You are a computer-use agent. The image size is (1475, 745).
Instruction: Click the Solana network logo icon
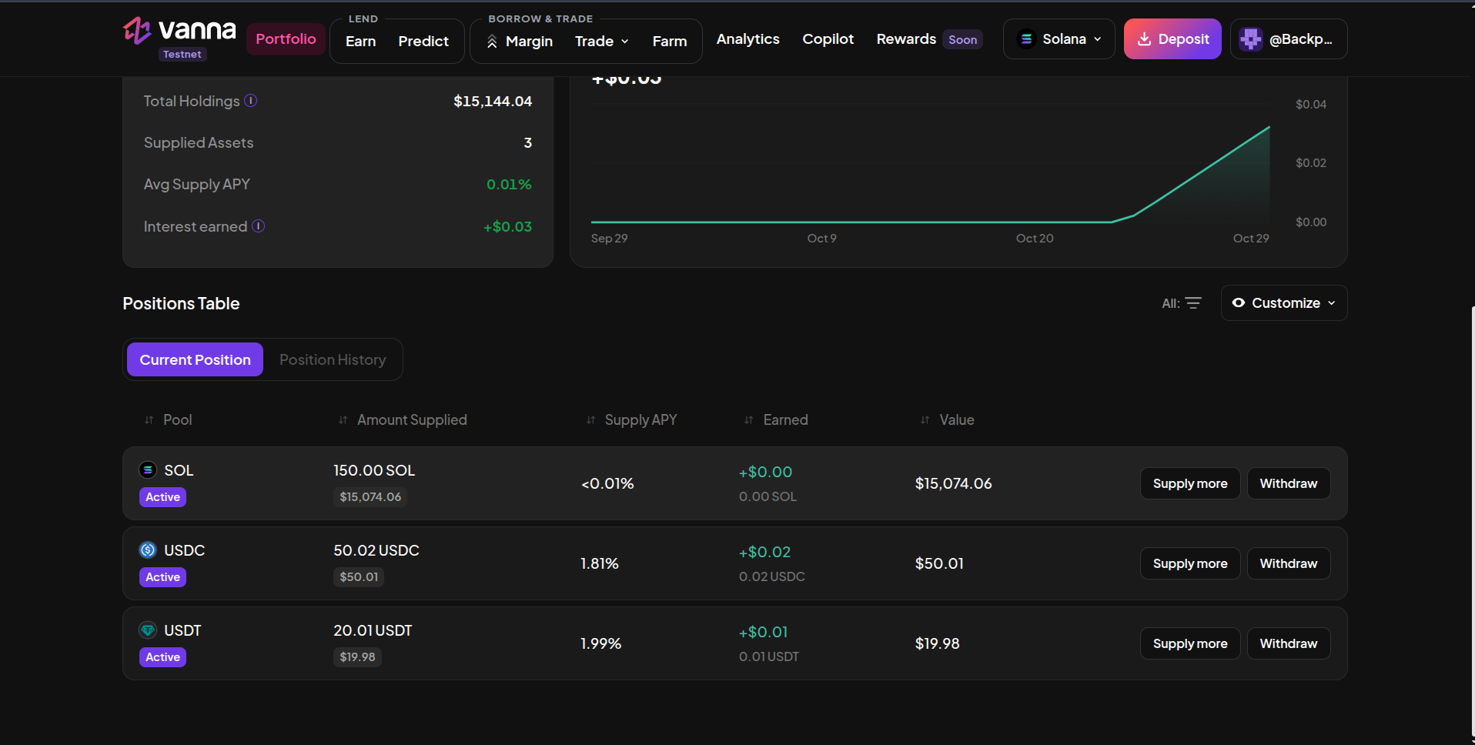(x=1026, y=38)
